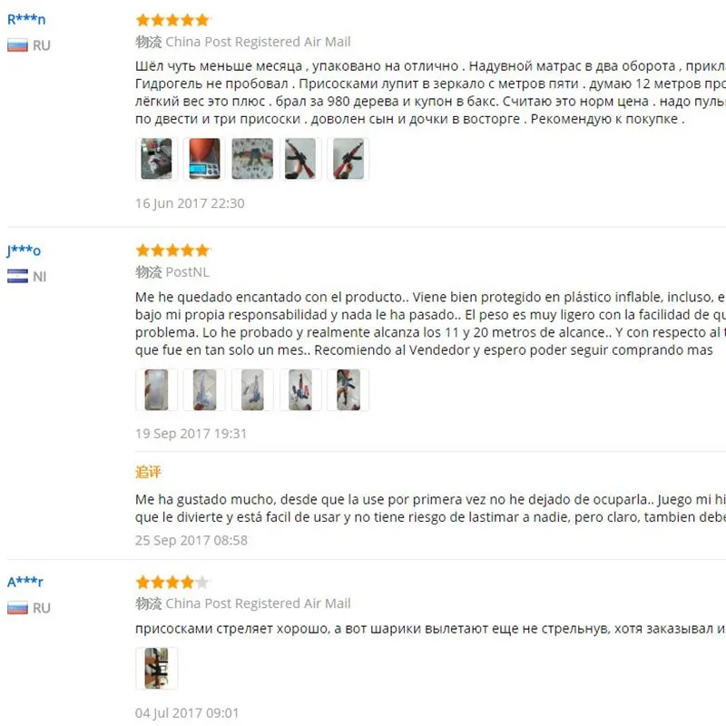Click the Nicaragua flag icon beside NI
The image size is (726, 726).
(17, 277)
